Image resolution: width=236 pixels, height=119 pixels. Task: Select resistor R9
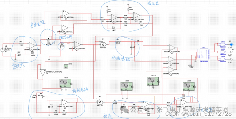pos(134,106)
